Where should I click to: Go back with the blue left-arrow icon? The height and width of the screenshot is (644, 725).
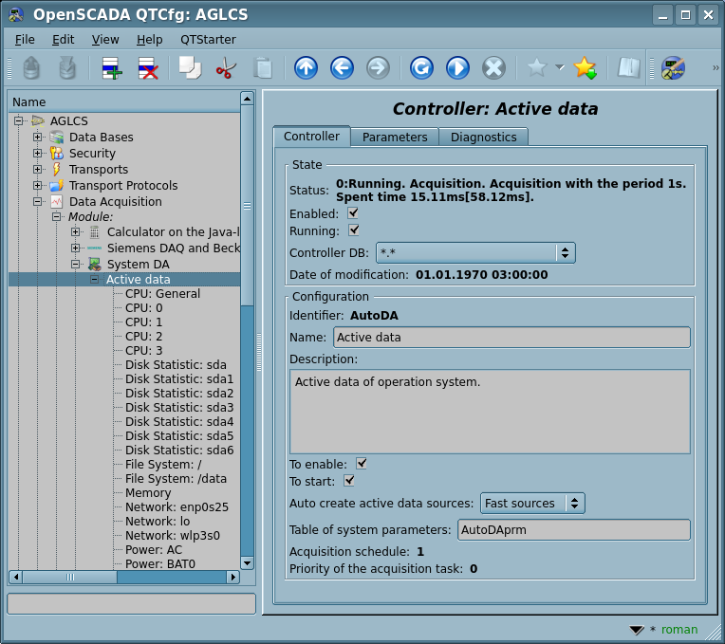pos(342,68)
